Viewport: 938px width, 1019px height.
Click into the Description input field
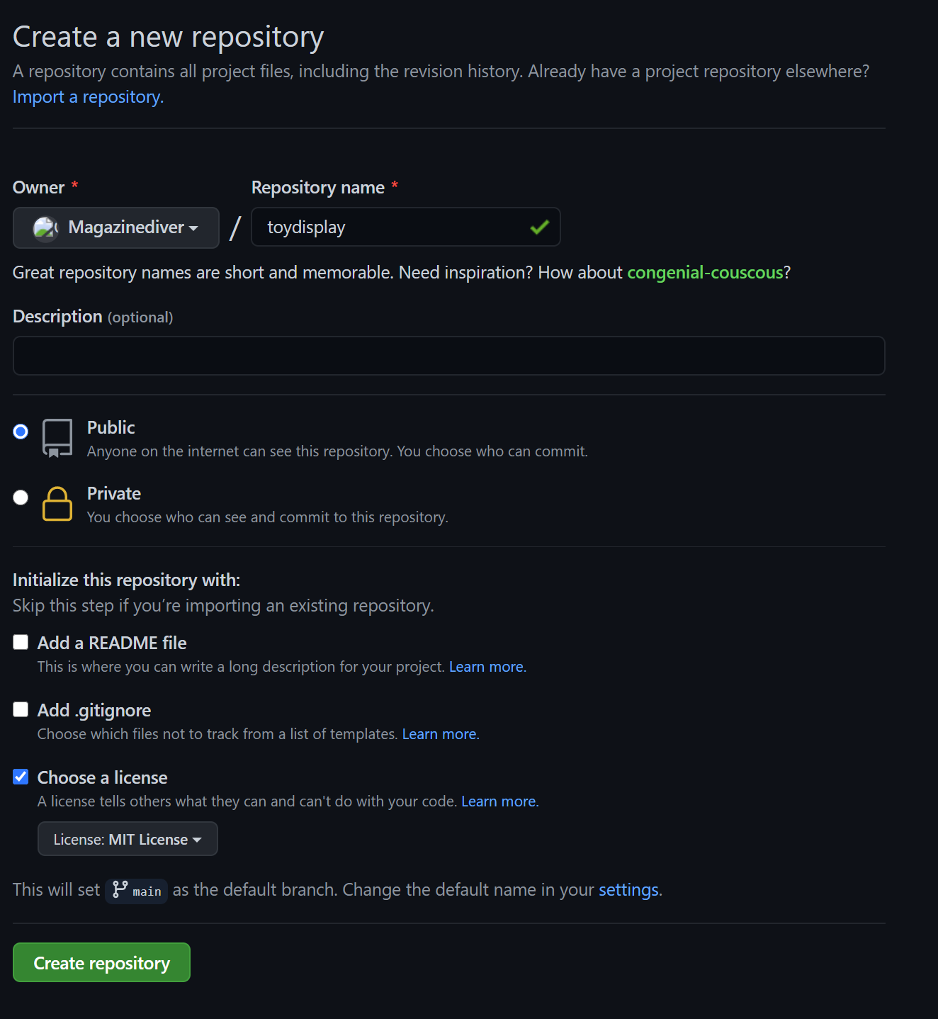[x=449, y=356]
